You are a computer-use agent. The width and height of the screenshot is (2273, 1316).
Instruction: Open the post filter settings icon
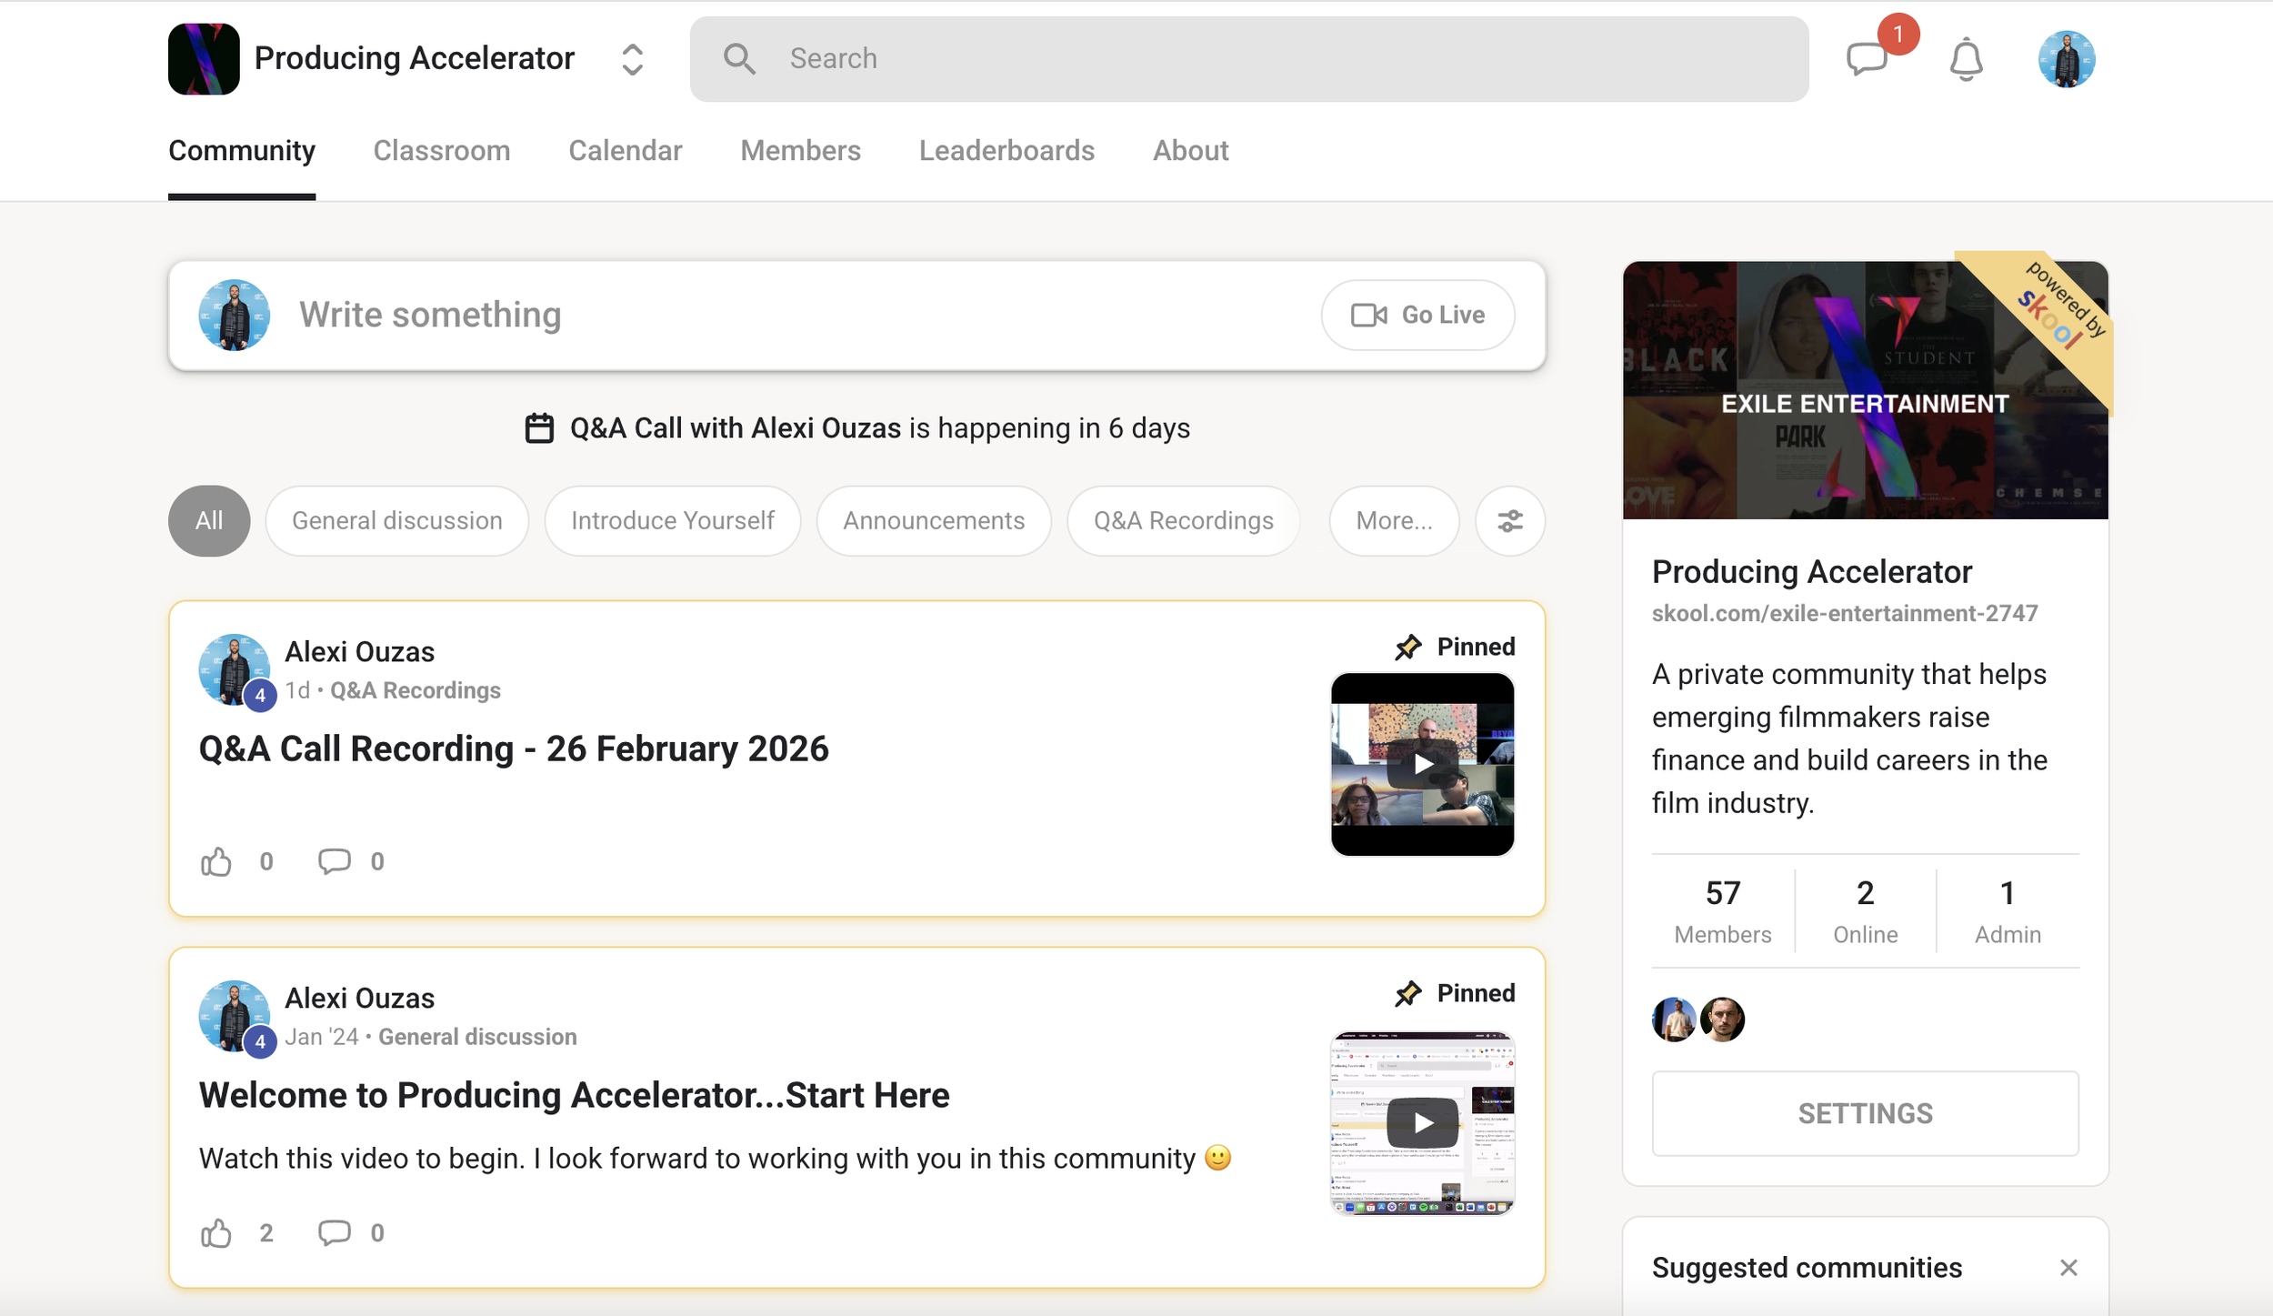[x=1509, y=521]
